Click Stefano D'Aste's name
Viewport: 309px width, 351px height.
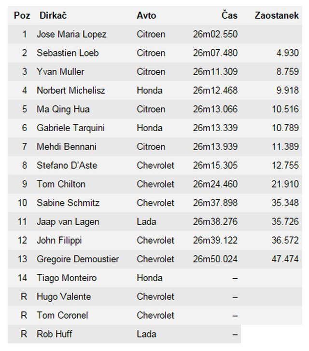67,165
